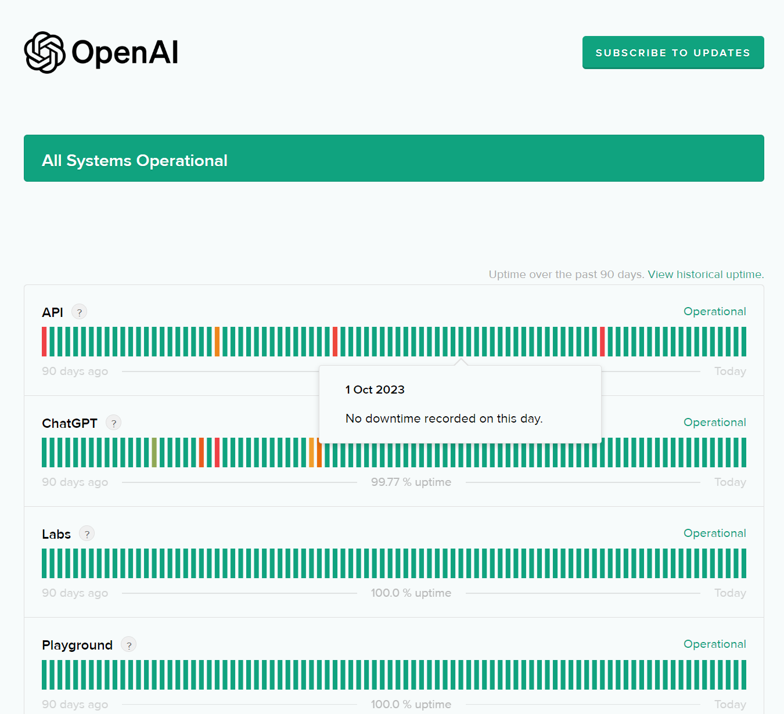Click the Playground component name
This screenshot has width=784, height=714.
tap(77, 645)
